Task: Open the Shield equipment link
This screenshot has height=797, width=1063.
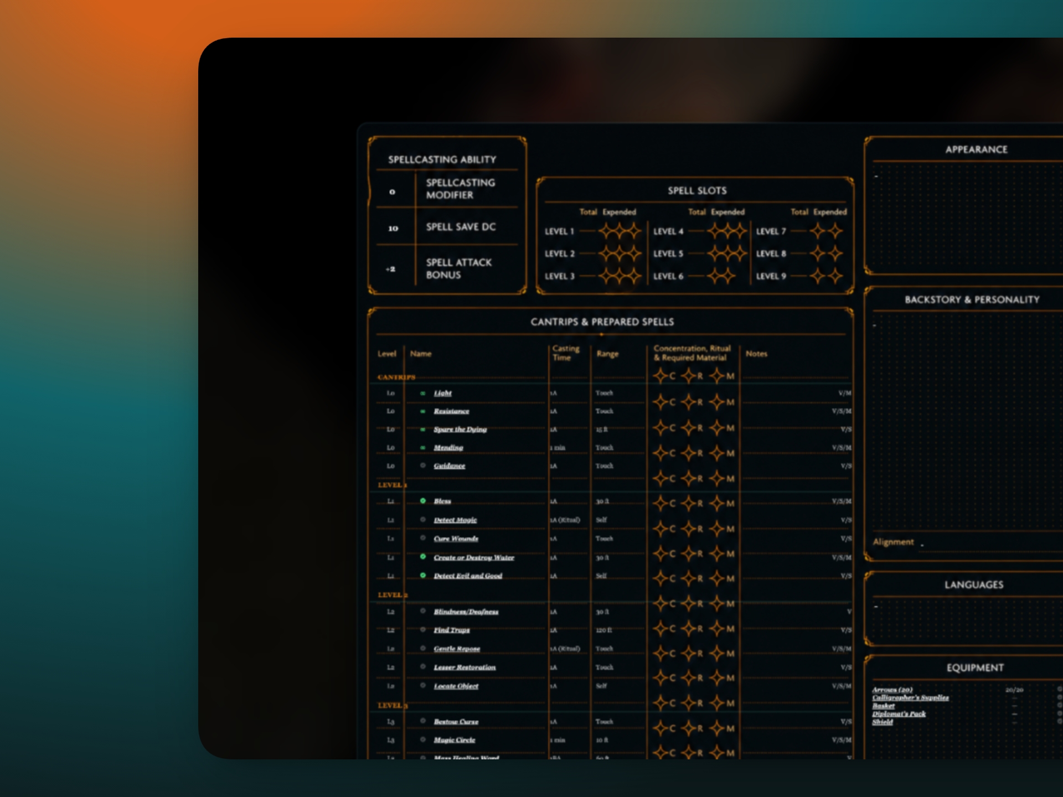Action: pyautogui.click(x=883, y=722)
